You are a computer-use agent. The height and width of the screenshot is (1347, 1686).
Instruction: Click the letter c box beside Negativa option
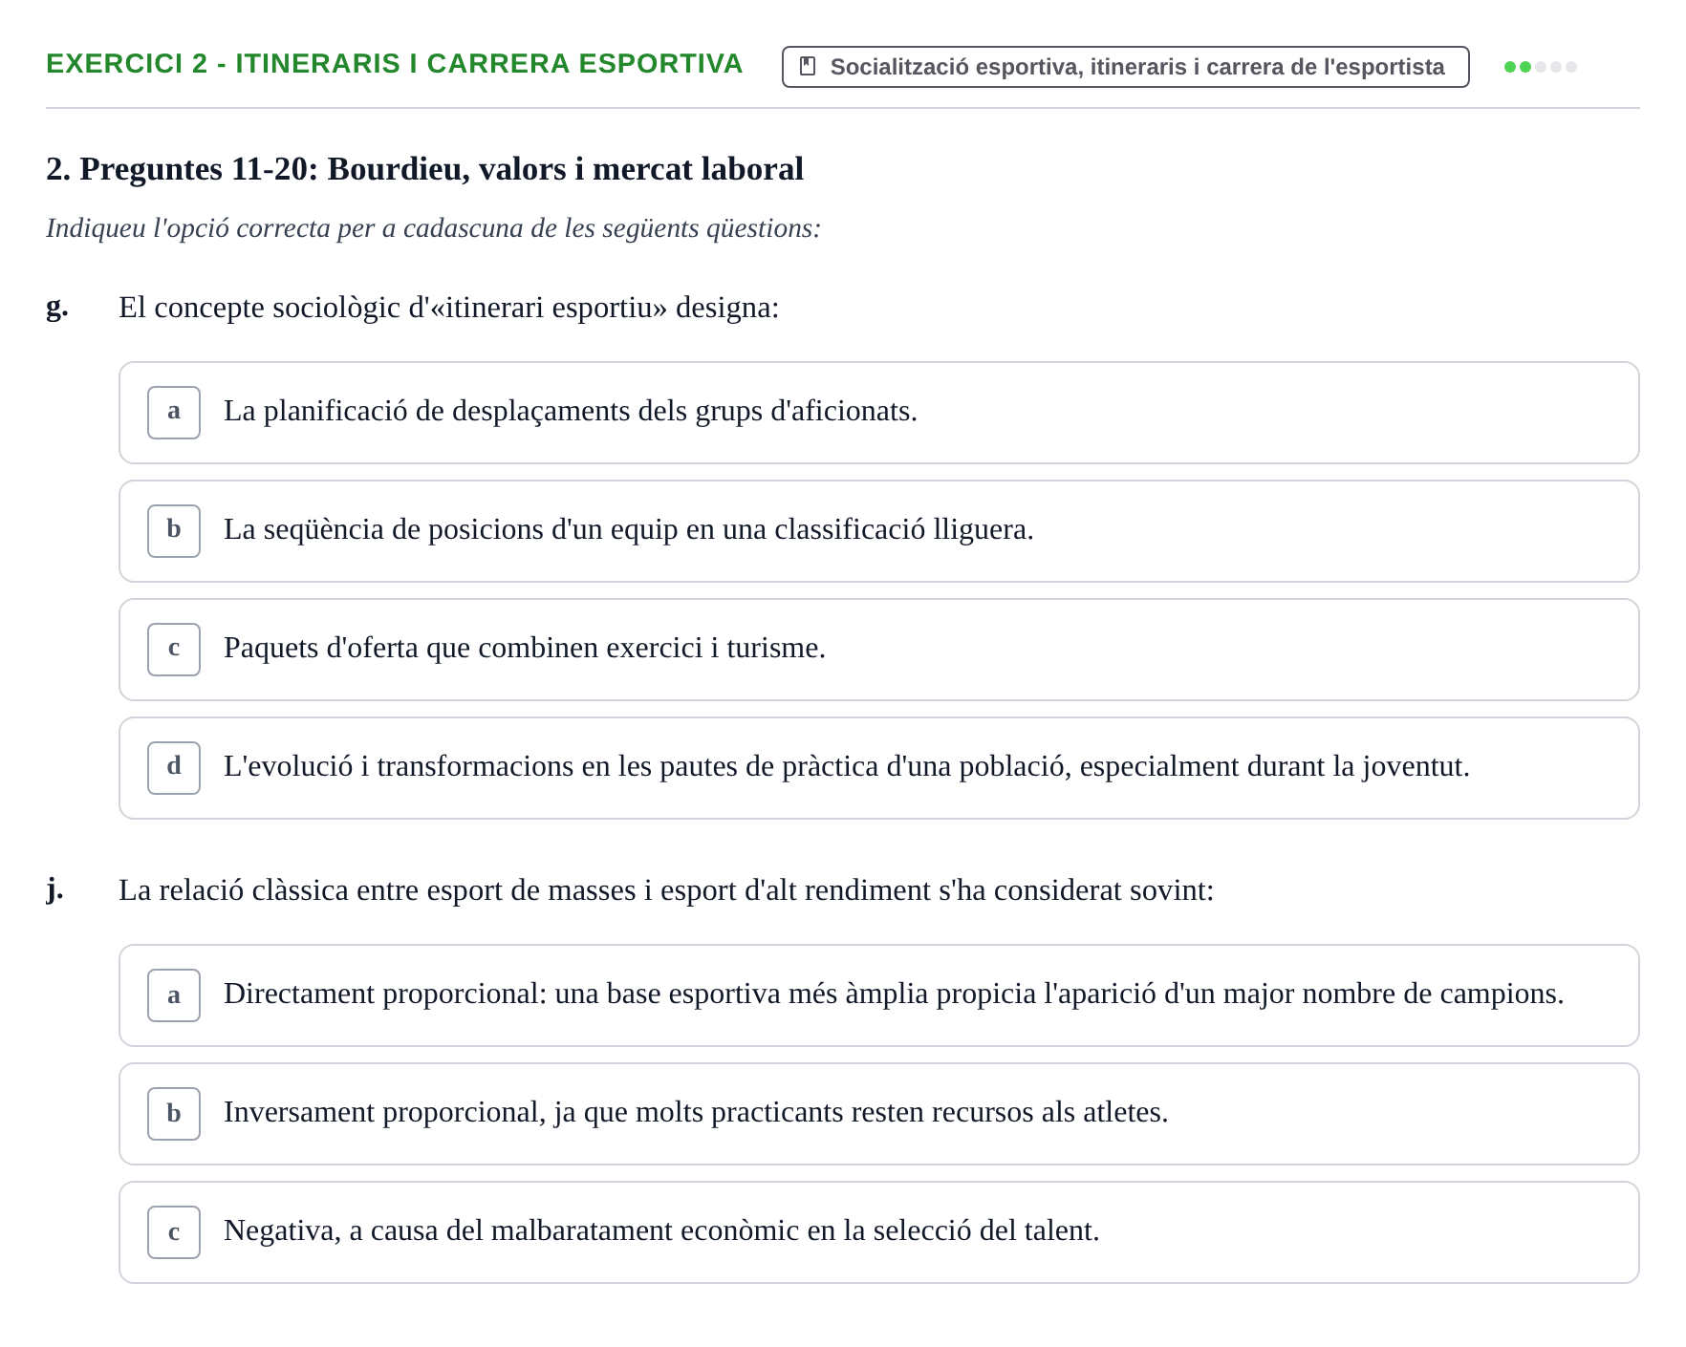[174, 1232]
